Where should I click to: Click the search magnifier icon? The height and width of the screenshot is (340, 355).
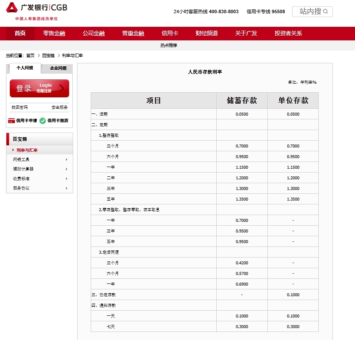(x=326, y=12)
